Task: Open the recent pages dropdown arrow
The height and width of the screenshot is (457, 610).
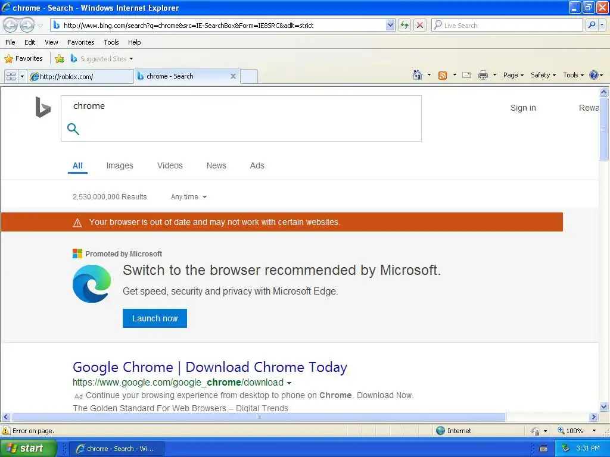Action: coord(40,26)
